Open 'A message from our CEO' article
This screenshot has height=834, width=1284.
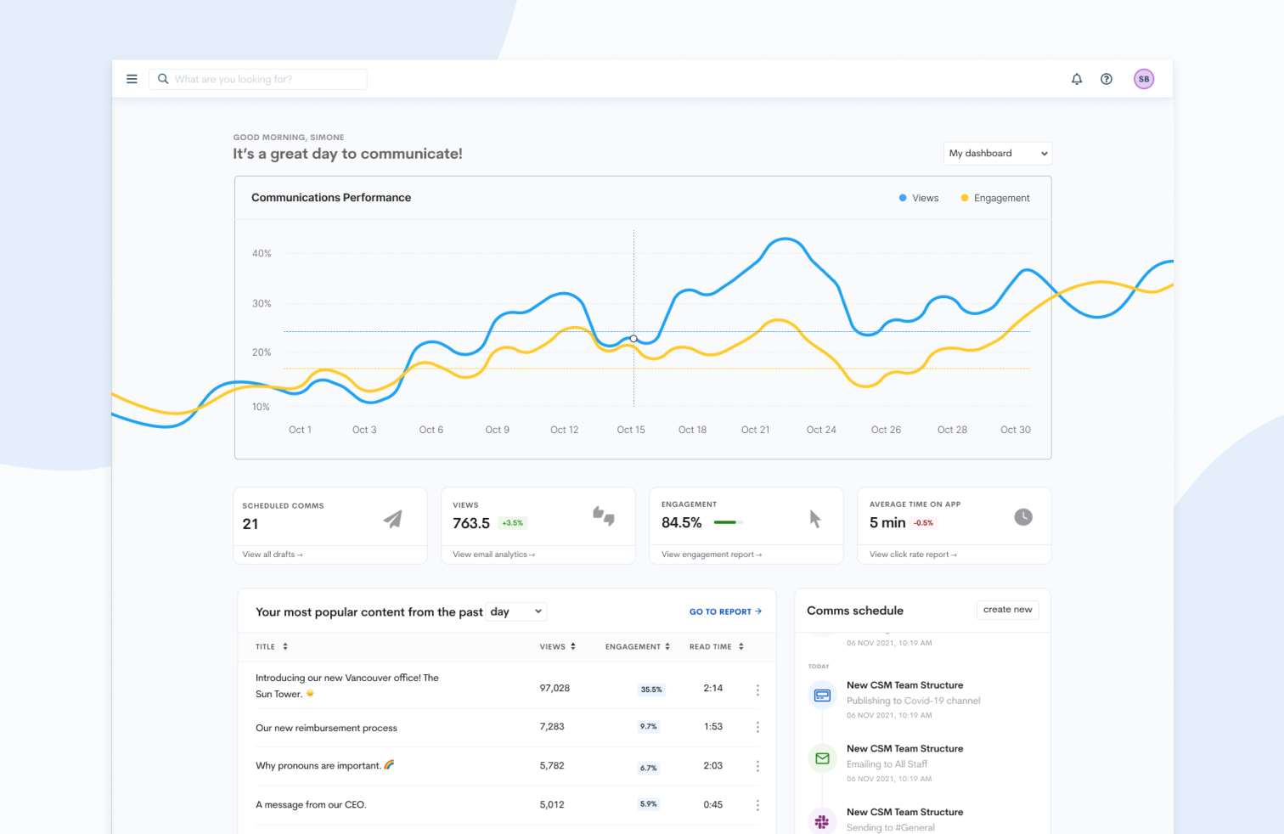[x=311, y=804]
